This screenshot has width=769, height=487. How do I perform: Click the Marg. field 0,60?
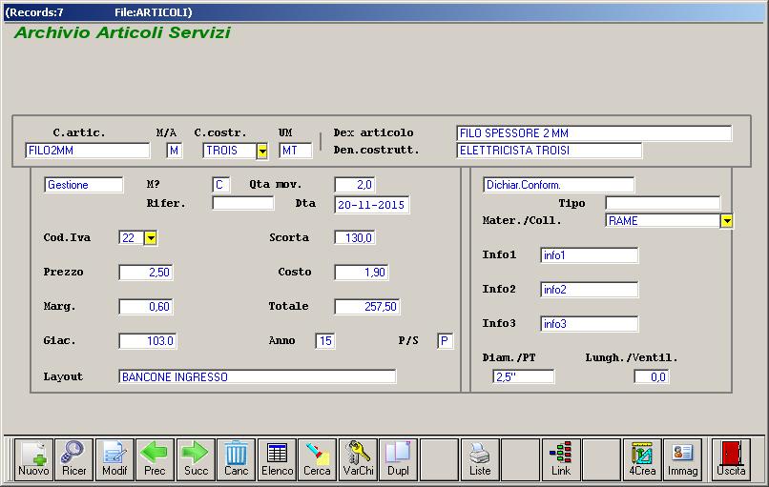146,307
